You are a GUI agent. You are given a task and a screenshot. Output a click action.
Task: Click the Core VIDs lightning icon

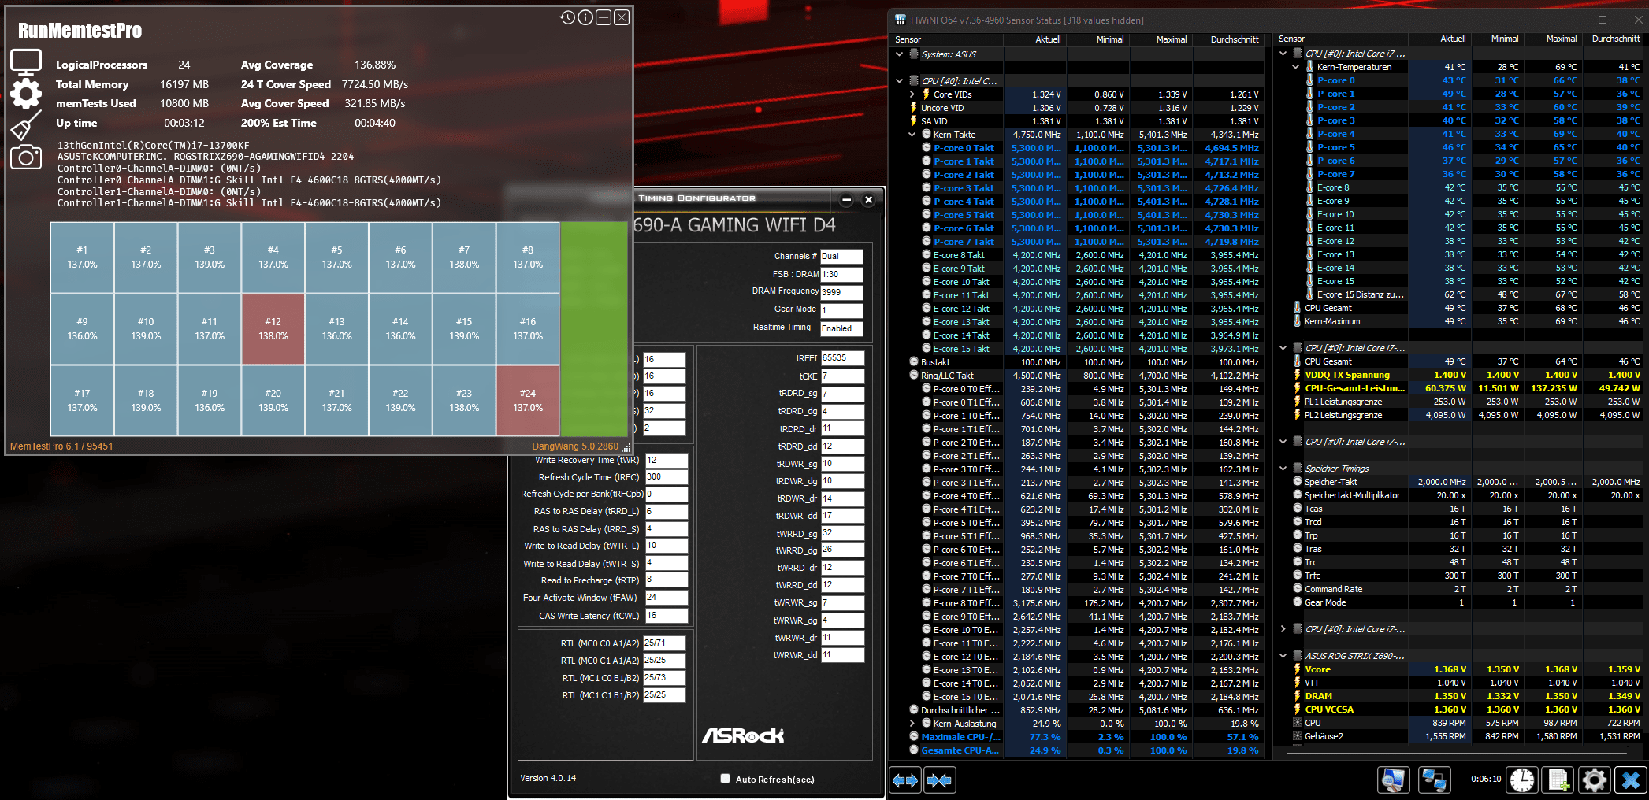(926, 94)
